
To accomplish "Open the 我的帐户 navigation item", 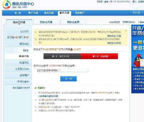I will click(80, 13).
